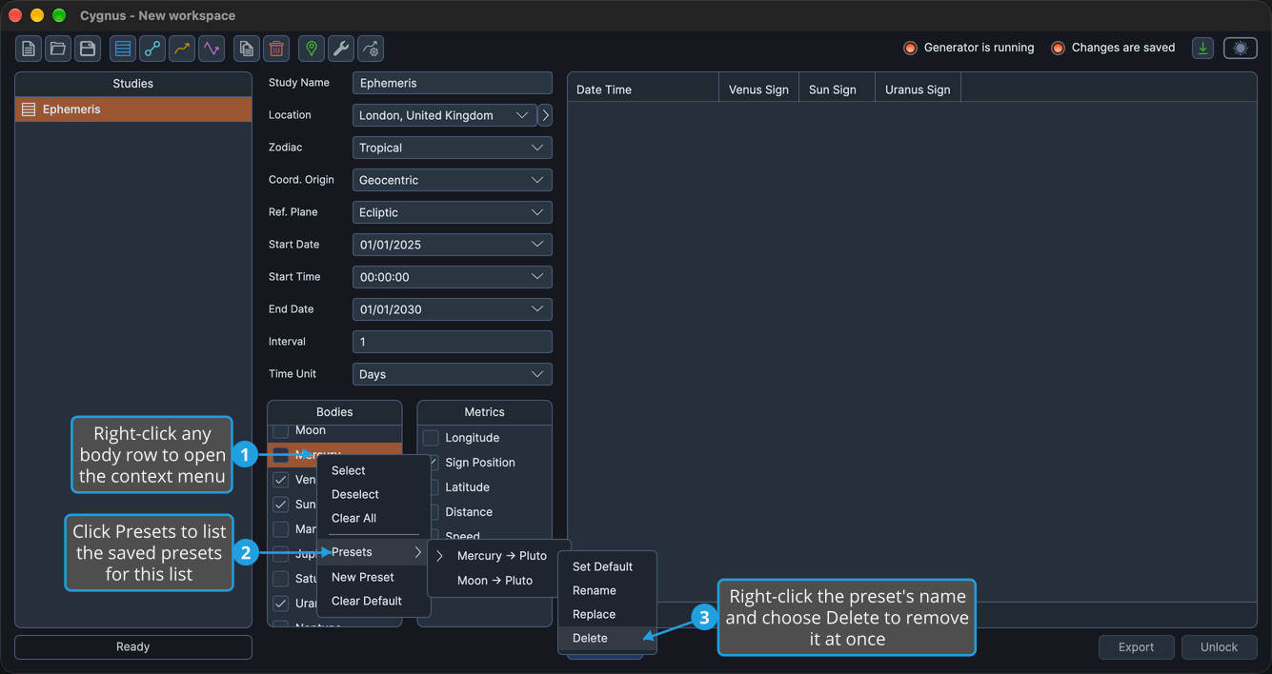The height and width of the screenshot is (674, 1272).
Task: Click the Study Name field containing Ephemeris
Action: tap(452, 83)
